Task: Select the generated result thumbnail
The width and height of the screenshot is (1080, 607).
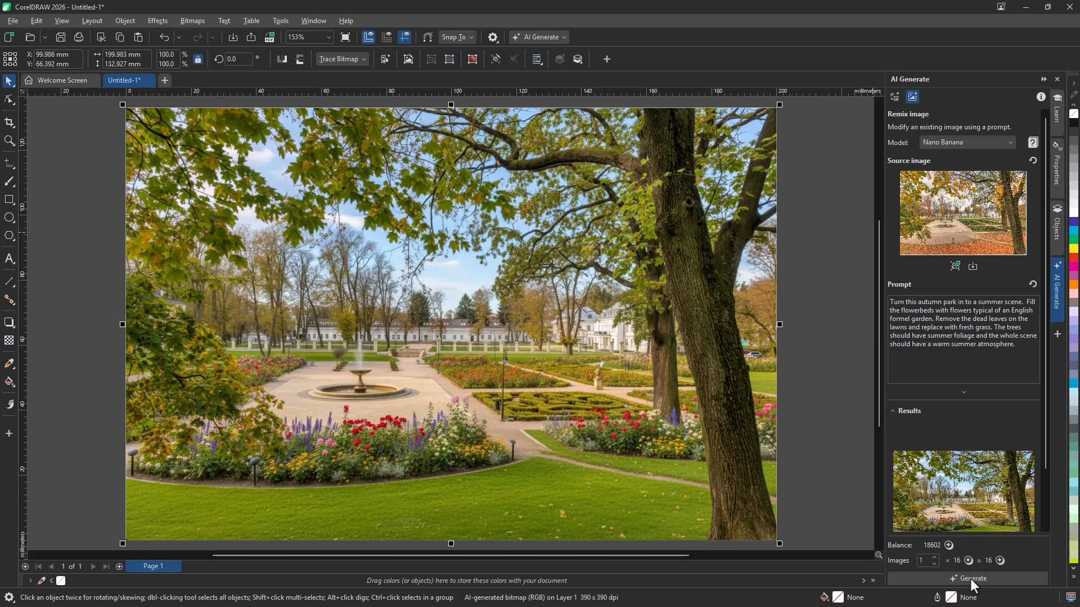Action: point(963,491)
